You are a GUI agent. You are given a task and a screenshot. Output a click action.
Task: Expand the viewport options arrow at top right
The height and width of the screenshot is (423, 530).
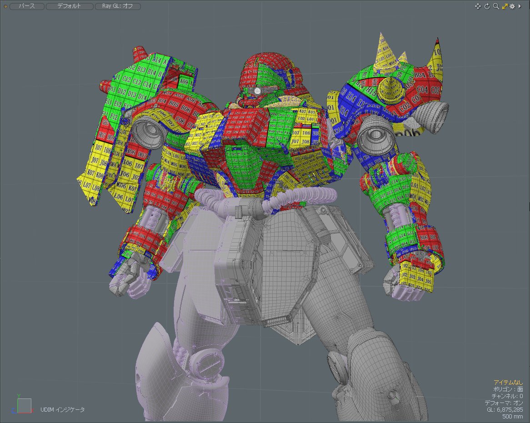pyautogui.click(x=520, y=6)
